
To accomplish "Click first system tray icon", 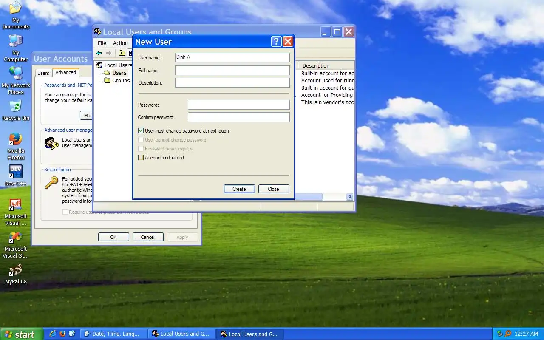I will (500, 334).
